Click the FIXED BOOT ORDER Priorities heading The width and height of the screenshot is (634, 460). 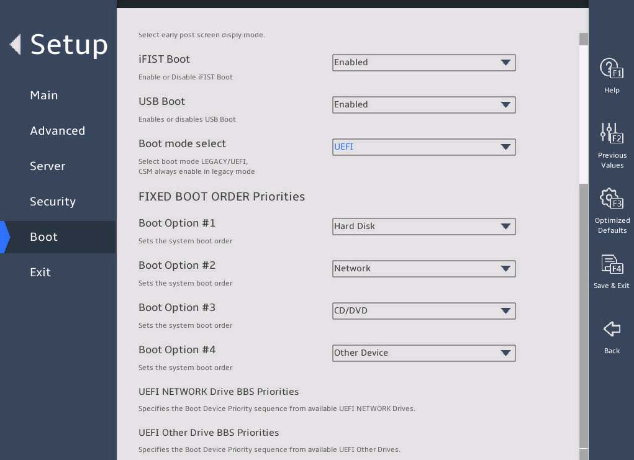point(222,196)
